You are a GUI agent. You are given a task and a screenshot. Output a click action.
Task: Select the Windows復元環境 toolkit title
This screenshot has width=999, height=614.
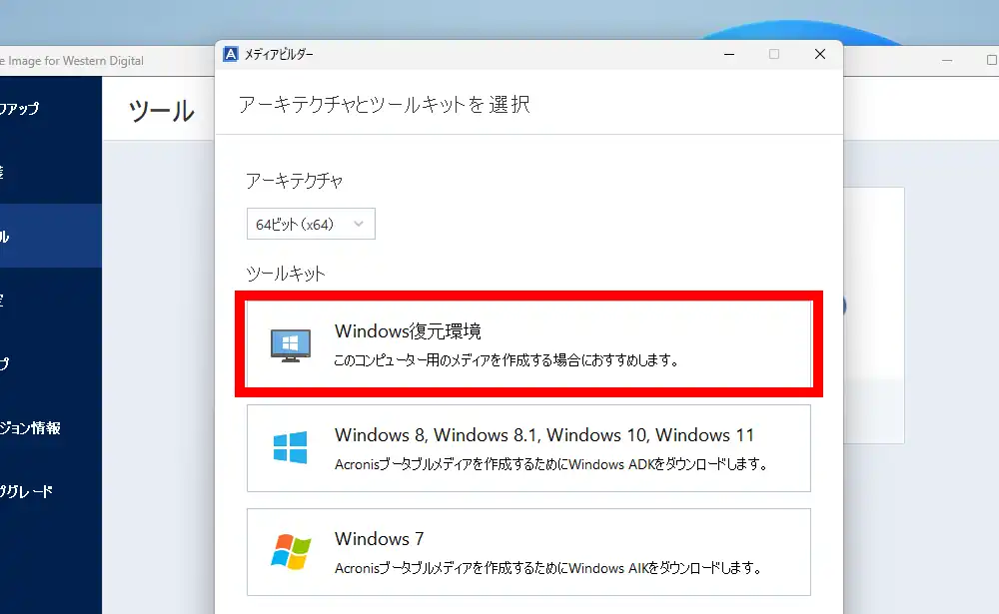[x=408, y=331]
